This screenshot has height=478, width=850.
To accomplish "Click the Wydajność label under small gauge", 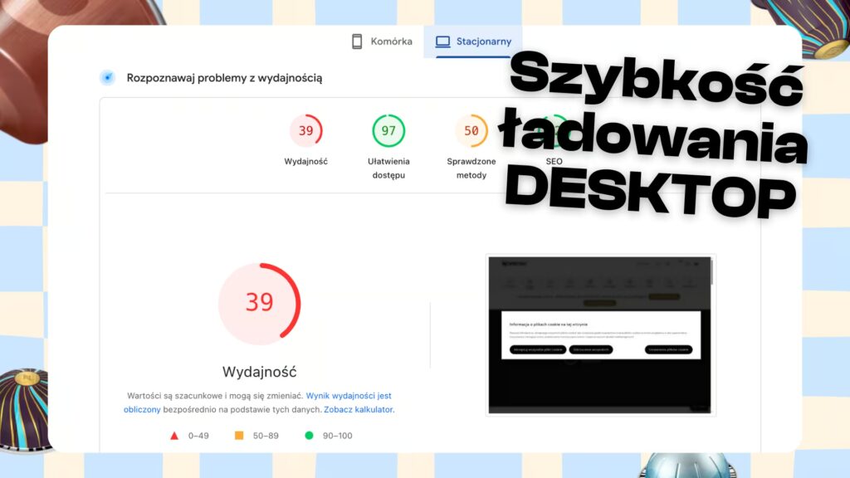I will (305, 162).
